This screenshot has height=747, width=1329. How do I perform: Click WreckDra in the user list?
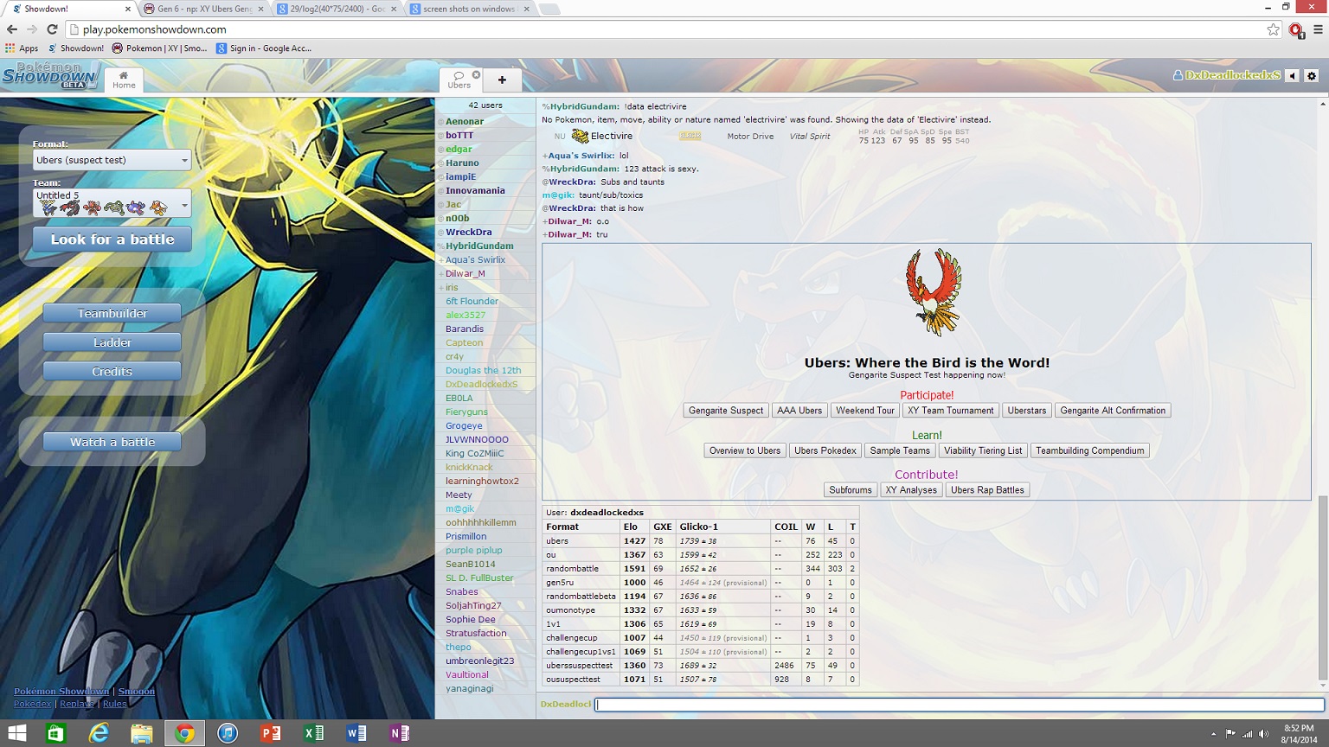pyautogui.click(x=468, y=232)
